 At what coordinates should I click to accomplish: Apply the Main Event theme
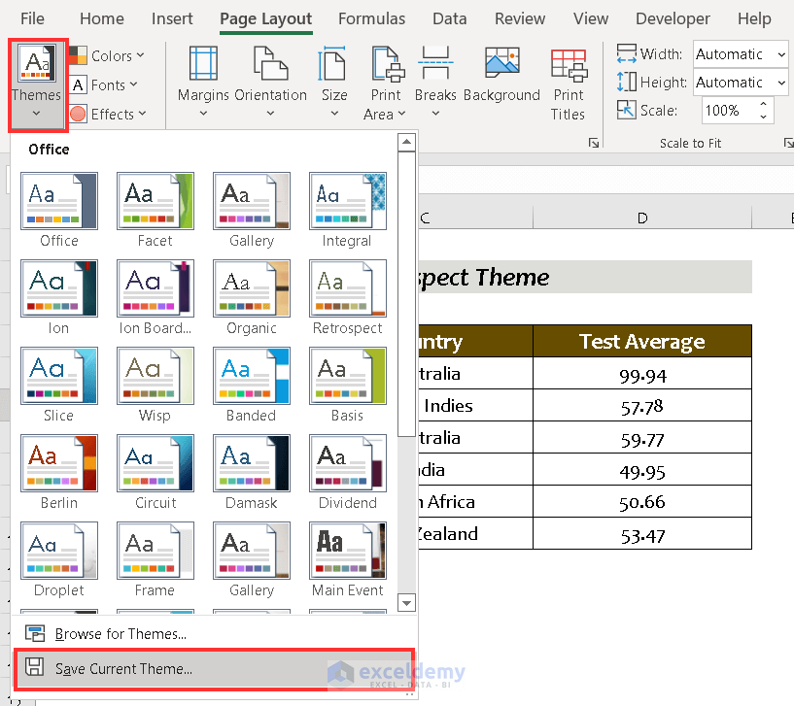click(x=347, y=559)
